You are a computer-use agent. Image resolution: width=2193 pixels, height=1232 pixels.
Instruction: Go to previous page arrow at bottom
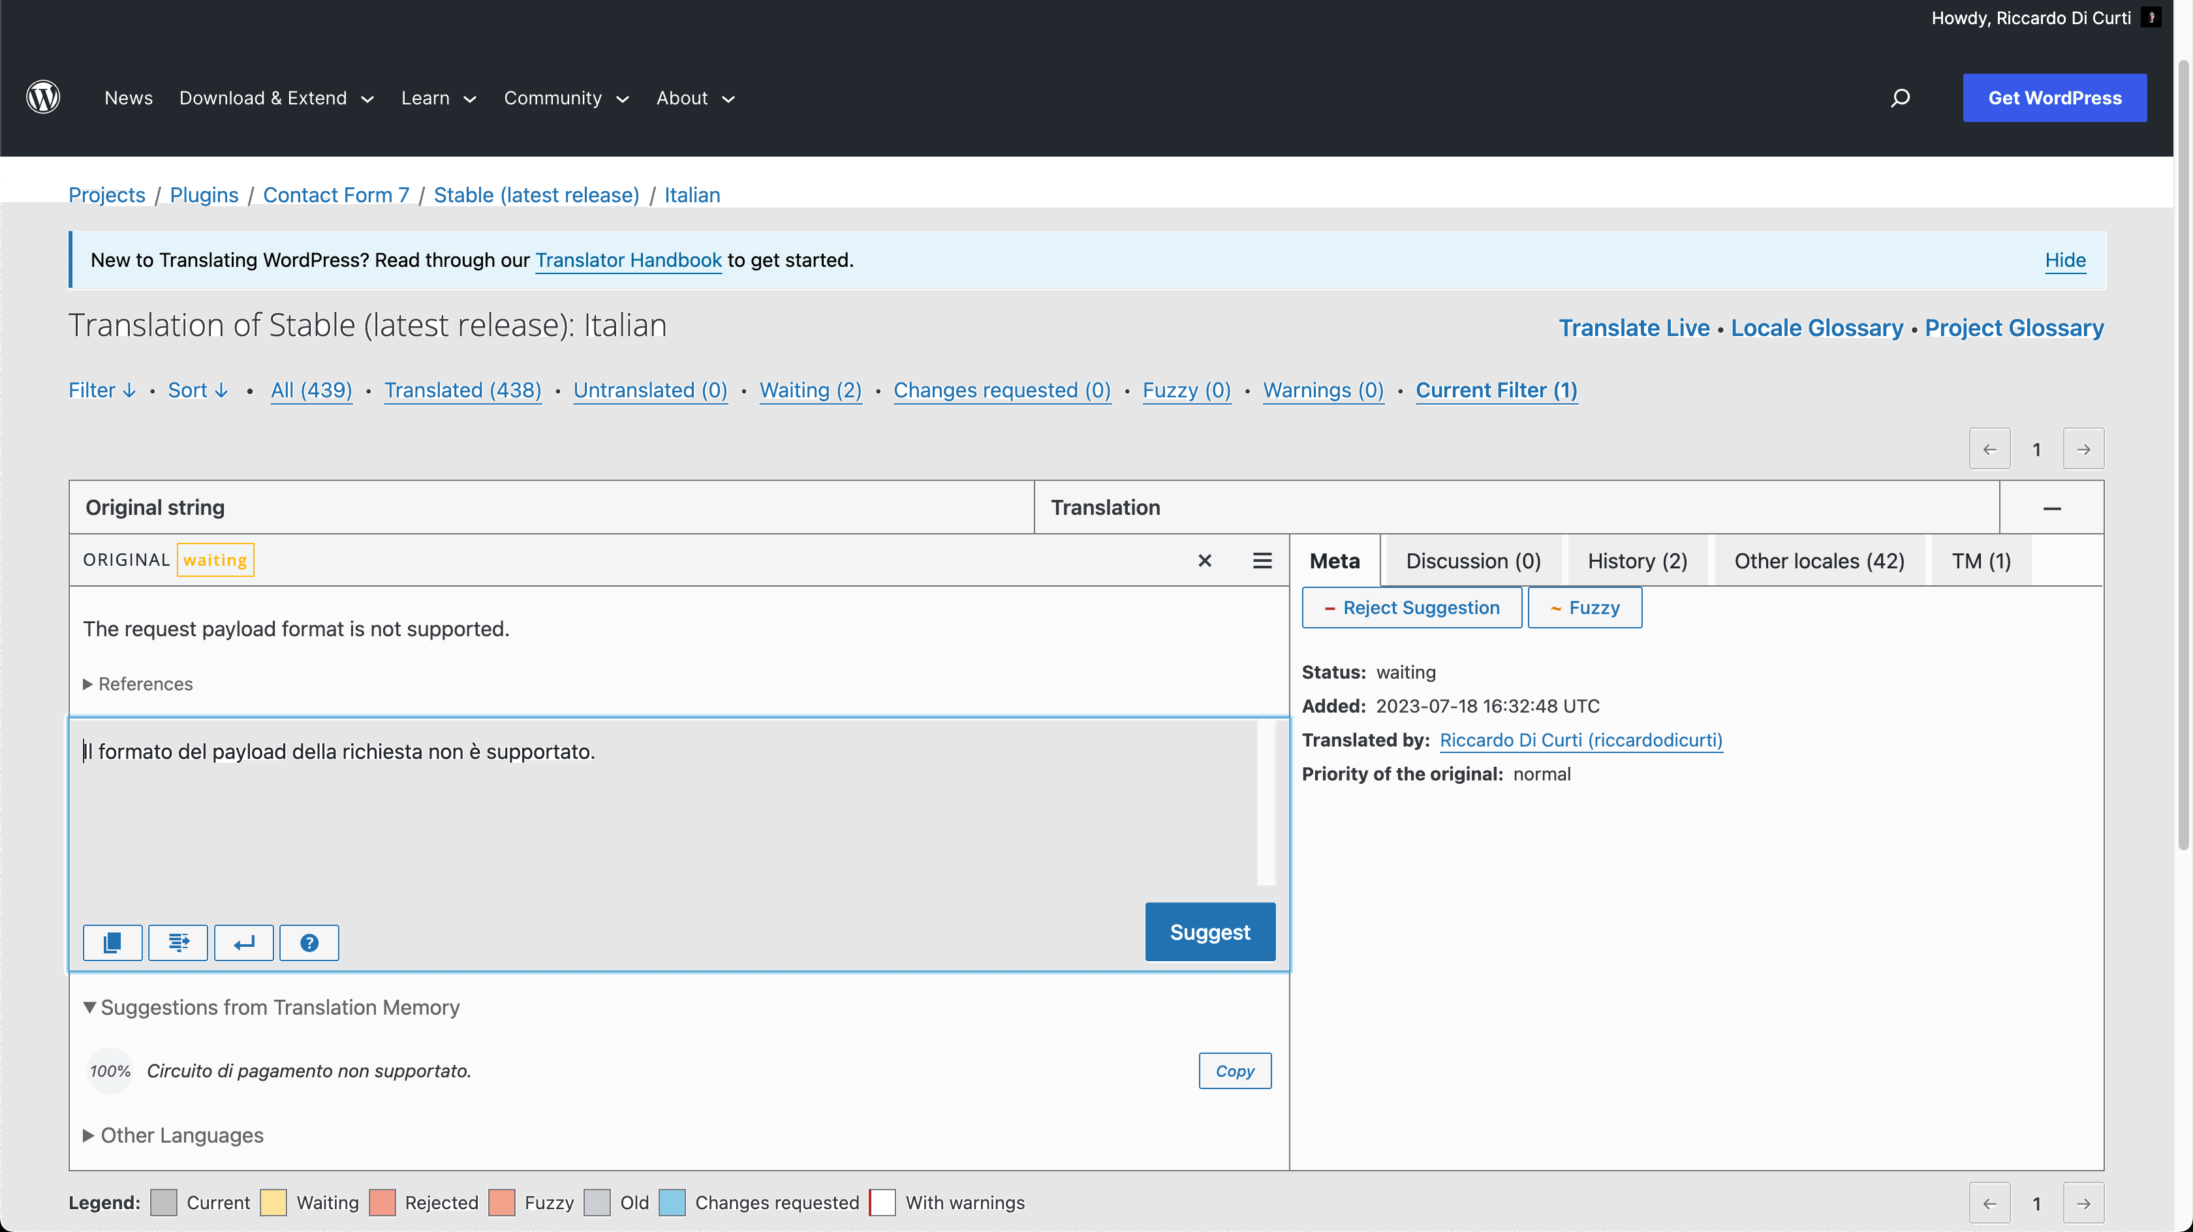pyautogui.click(x=1989, y=1203)
